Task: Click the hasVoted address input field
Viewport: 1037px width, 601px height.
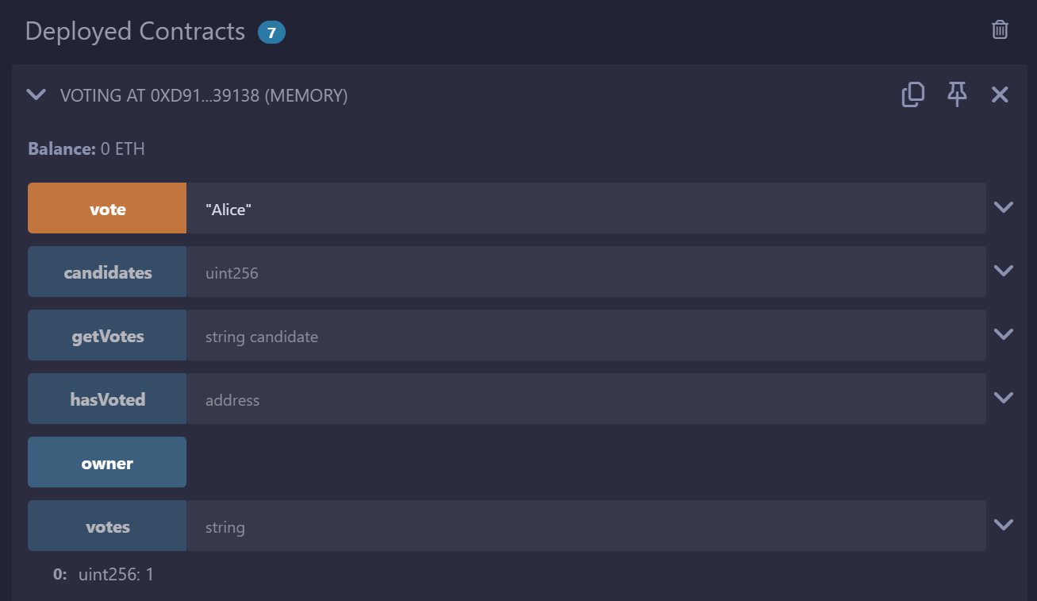Action: click(586, 399)
